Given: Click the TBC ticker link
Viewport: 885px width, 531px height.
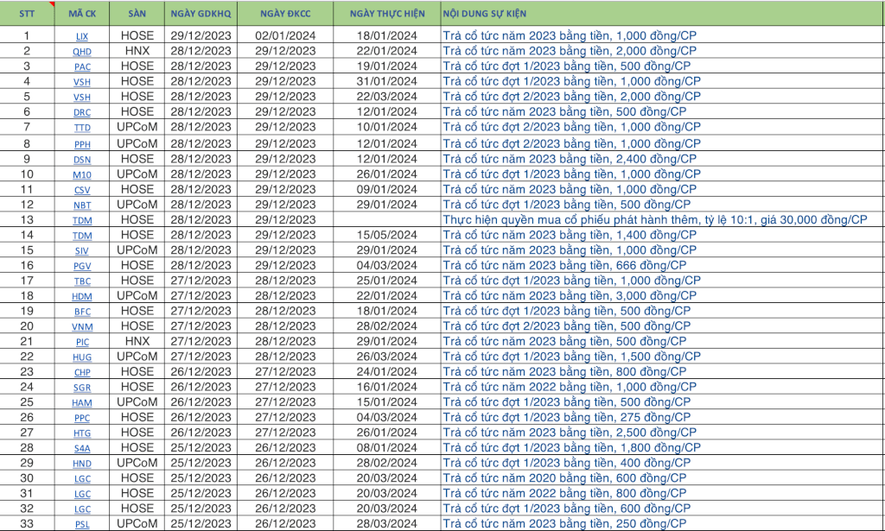Looking at the screenshot, I should pyautogui.click(x=82, y=281).
